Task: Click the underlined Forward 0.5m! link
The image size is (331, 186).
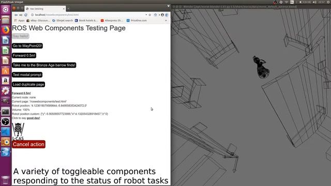Action: click(21, 93)
